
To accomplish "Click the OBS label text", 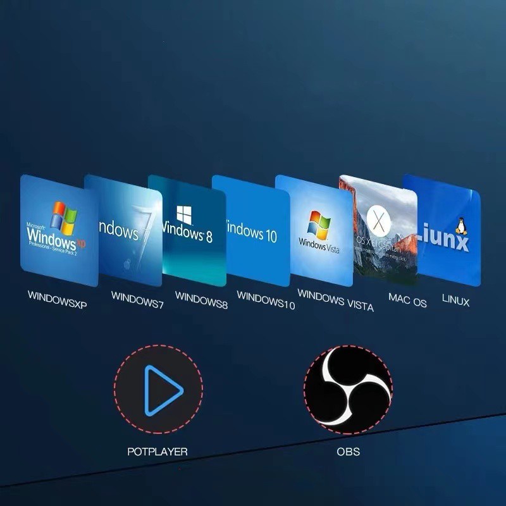I will [348, 452].
